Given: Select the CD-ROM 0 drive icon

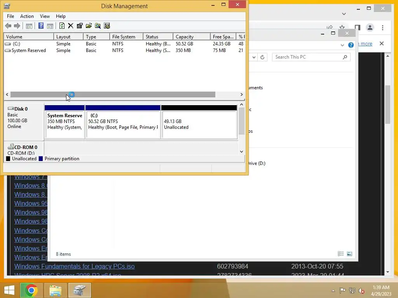Looking at the screenshot, I should coord(10,146).
